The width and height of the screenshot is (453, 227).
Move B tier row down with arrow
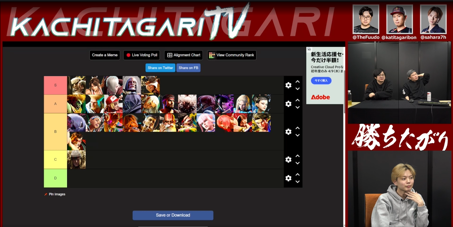tap(297, 135)
